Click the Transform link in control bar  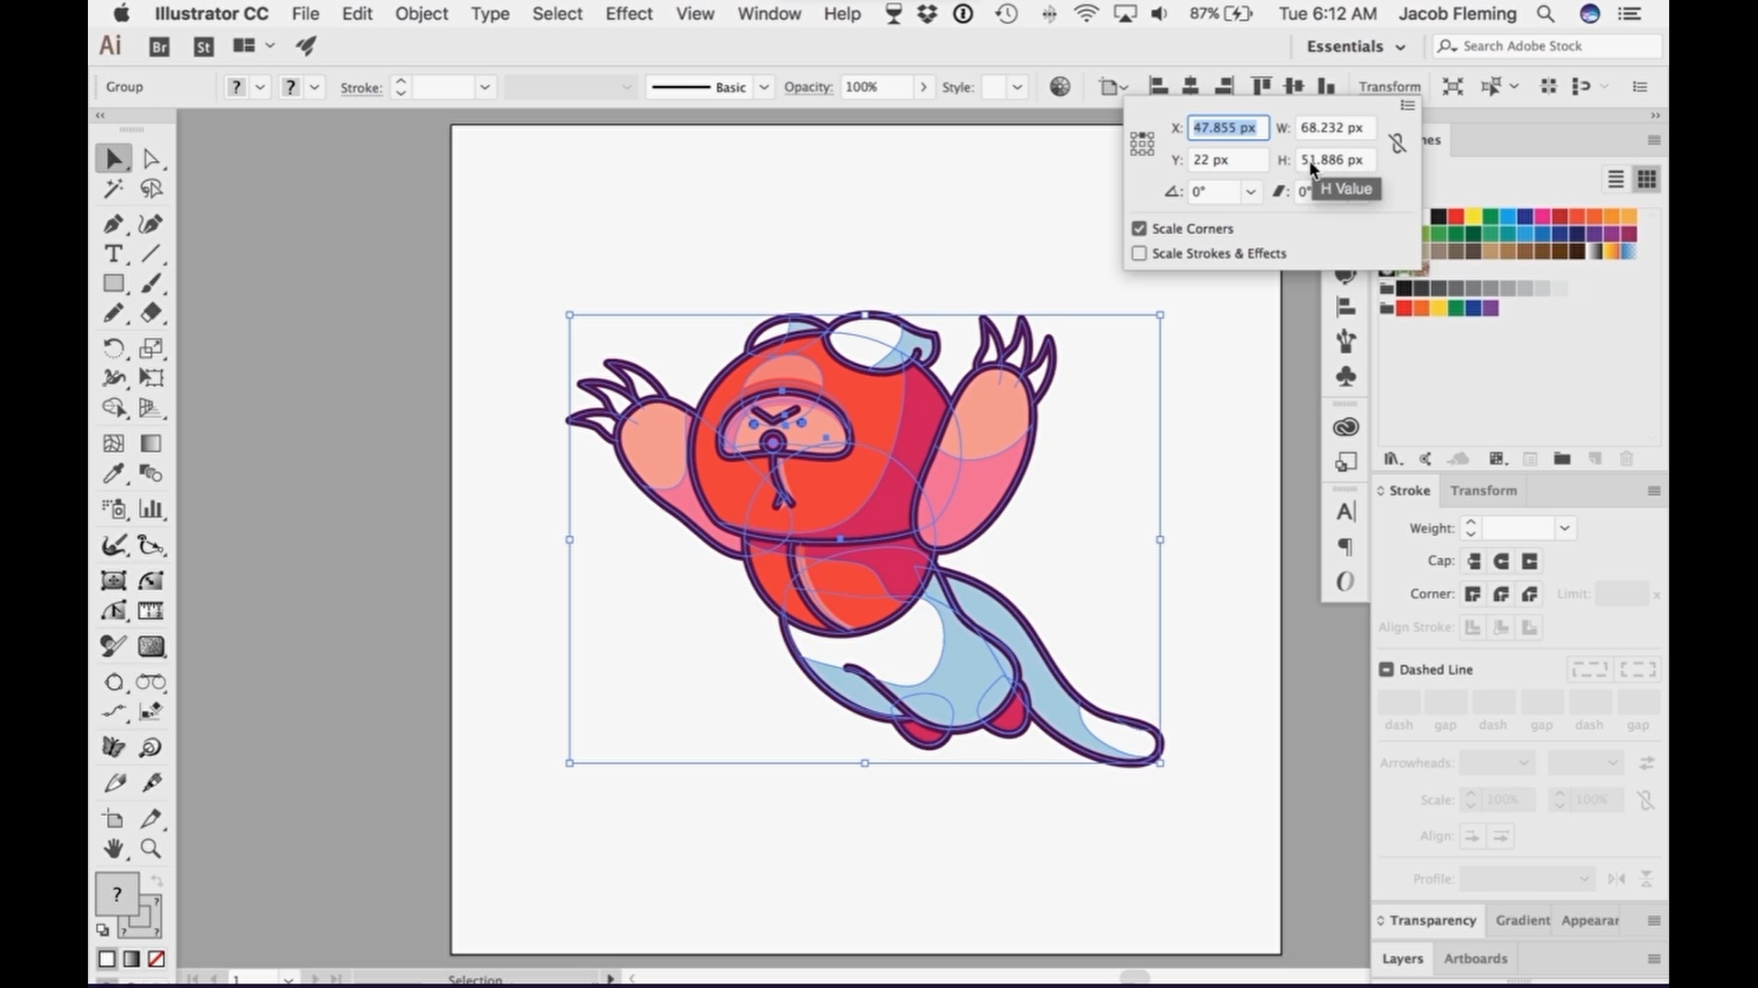tap(1389, 87)
